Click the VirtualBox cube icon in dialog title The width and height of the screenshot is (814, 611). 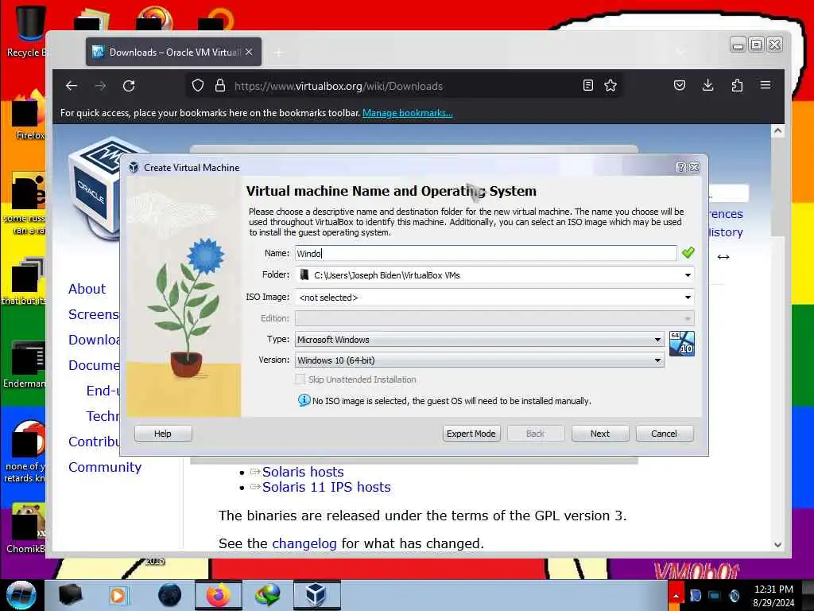pyautogui.click(x=134, y=167)
